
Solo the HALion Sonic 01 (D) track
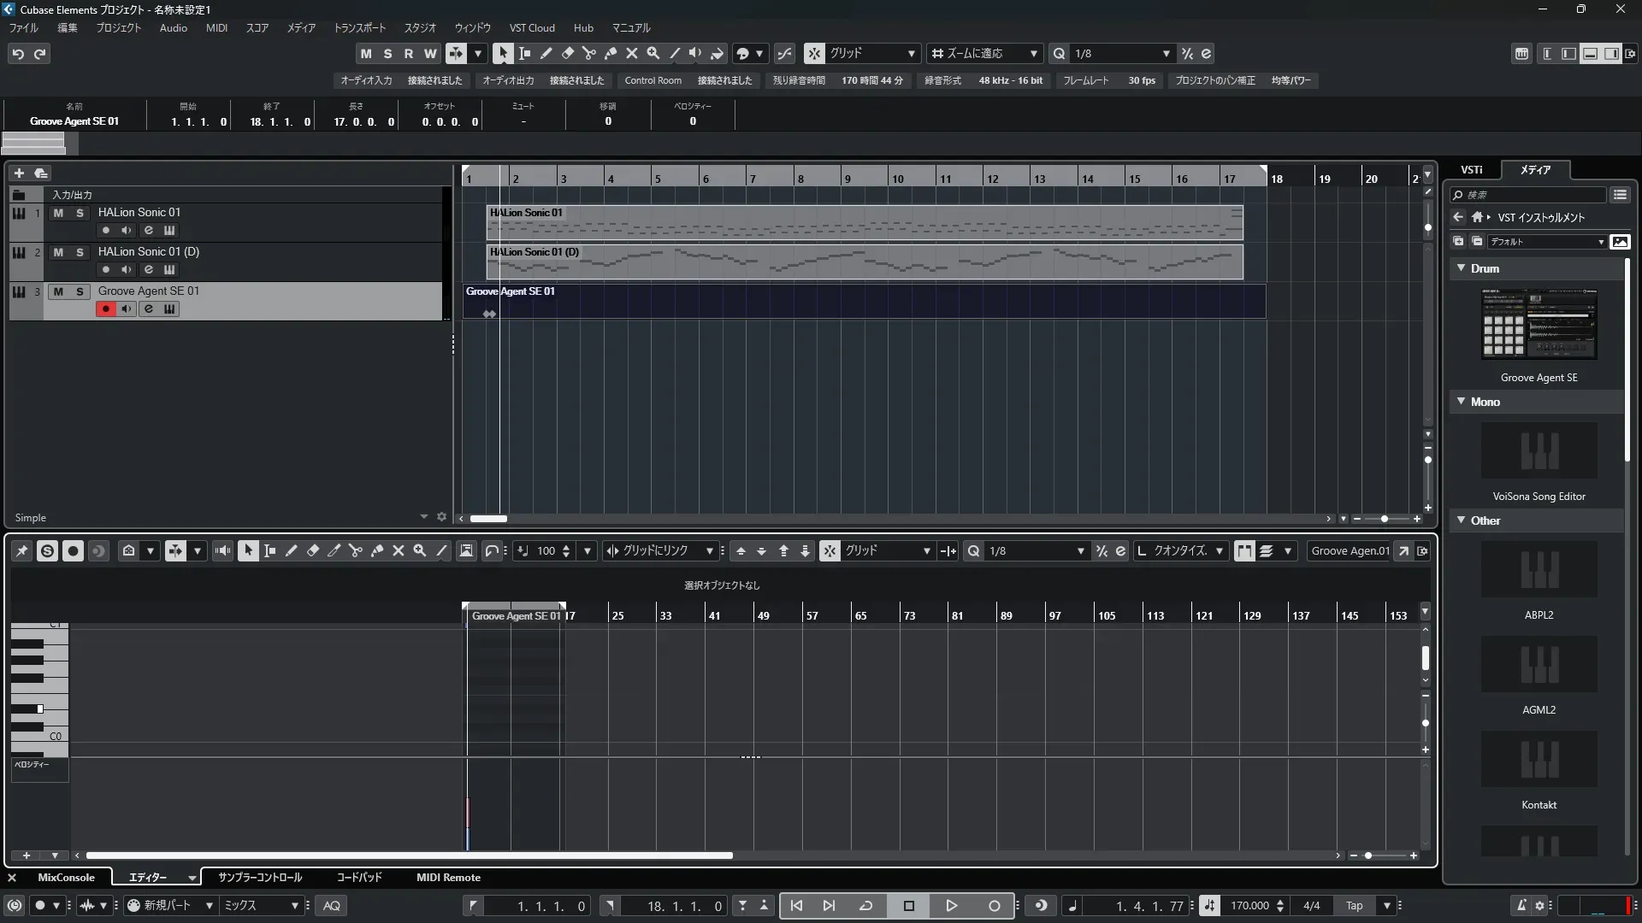[x=80, y=252]
